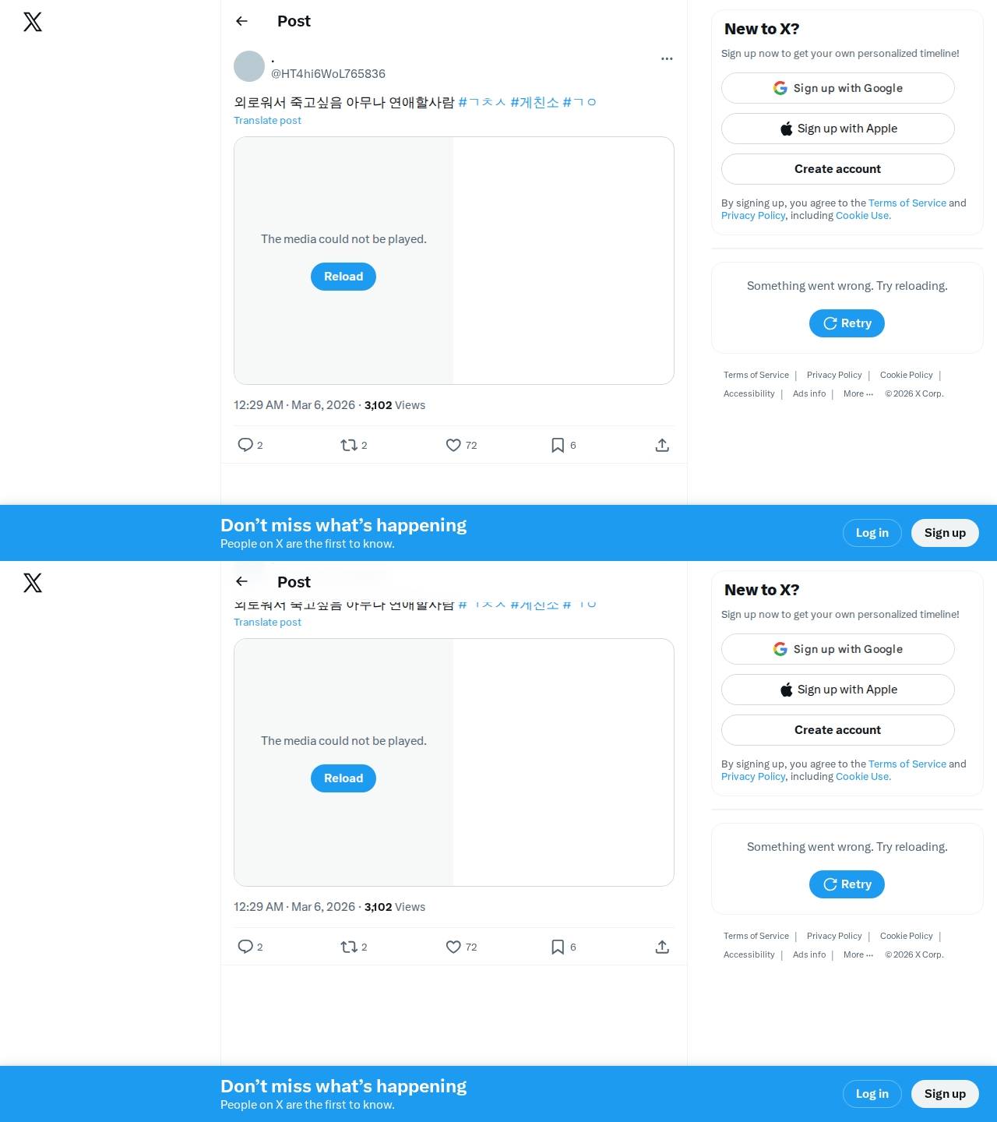997x1122 pixels.
Task: Bookmark the upper post
Action: [558, 445]
